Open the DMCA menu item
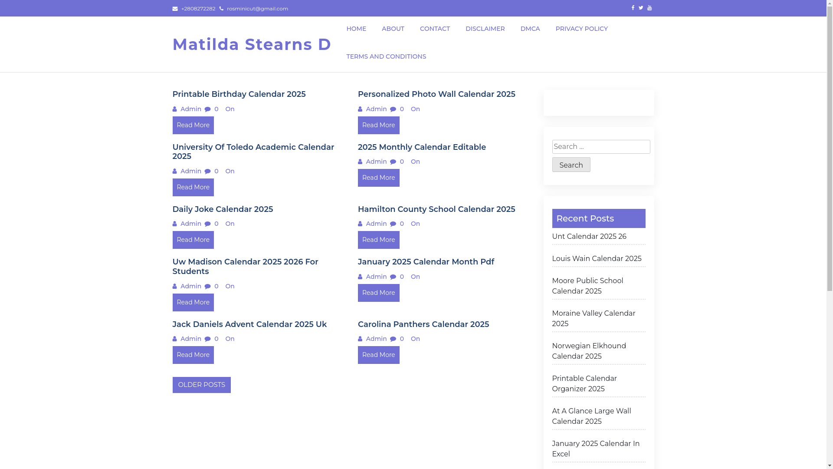The width and height of the screenshot is (833, 469). coord(530,29)
